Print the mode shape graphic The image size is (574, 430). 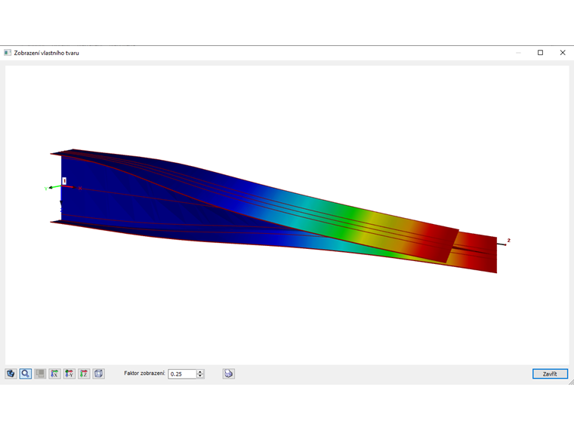[x=228, y=373]
